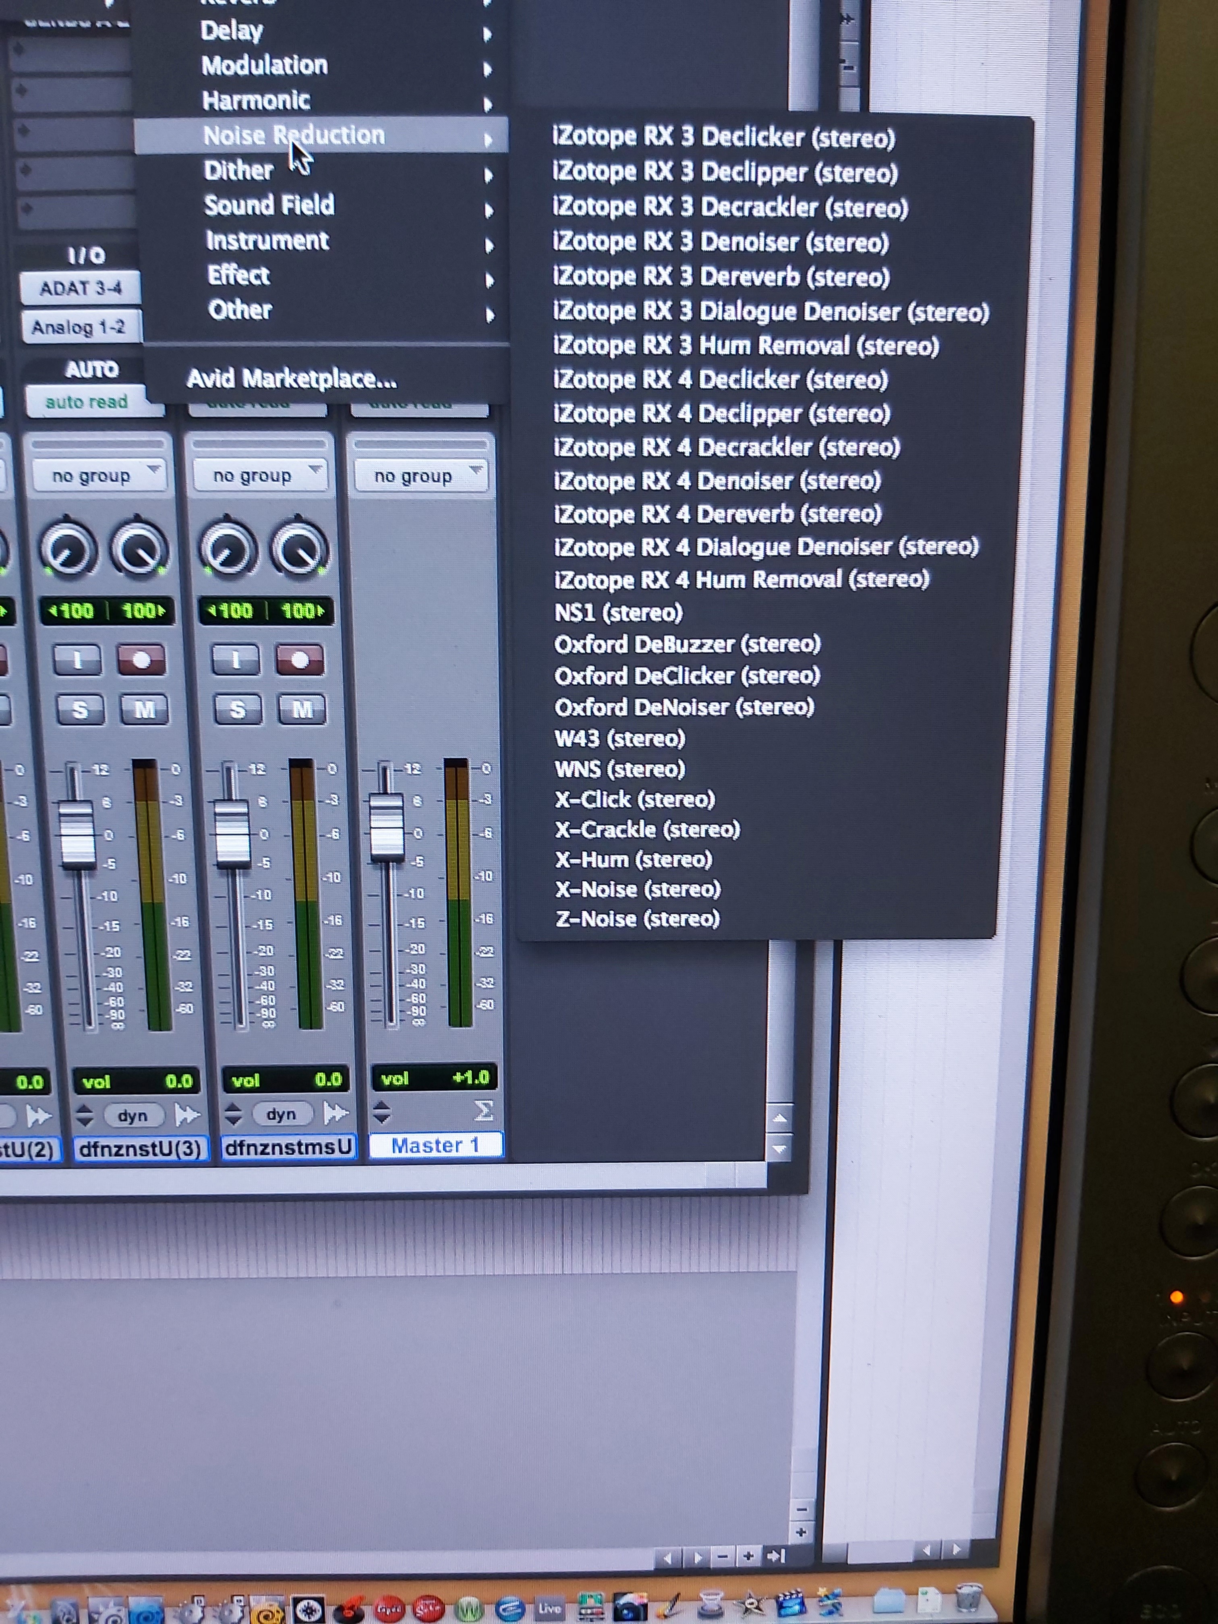Click the horizontal zoom minus button below

pos(723,1557)
